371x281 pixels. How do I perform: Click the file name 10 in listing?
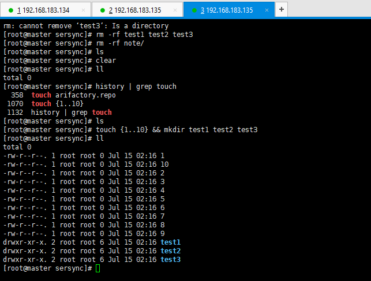[164, 164]
